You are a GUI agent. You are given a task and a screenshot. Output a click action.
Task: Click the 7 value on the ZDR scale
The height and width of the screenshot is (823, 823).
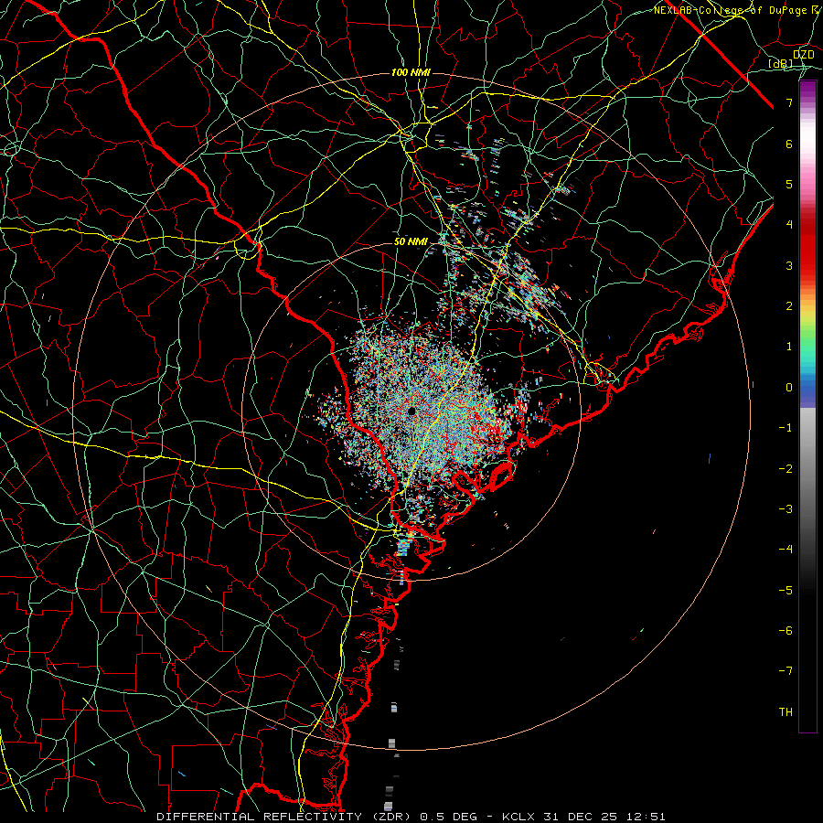[789, 102]
